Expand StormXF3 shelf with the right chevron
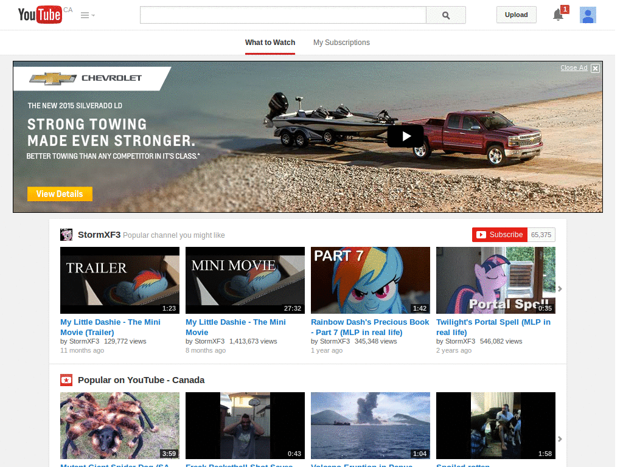The image size is (623, 467). point(560,289)
